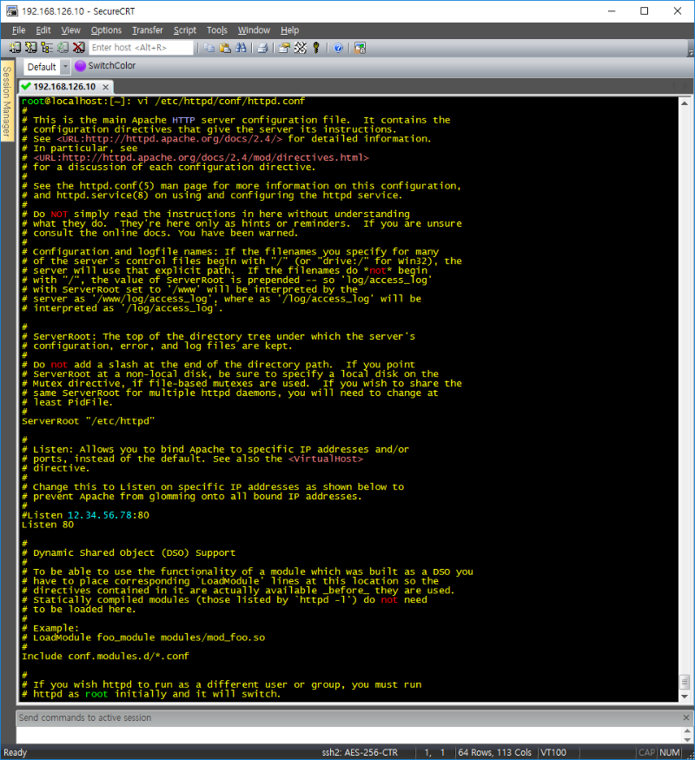Expand the Default button bar dropdown
The width and height of the screenshot is (695, 760).
click(x=64, y=67)
